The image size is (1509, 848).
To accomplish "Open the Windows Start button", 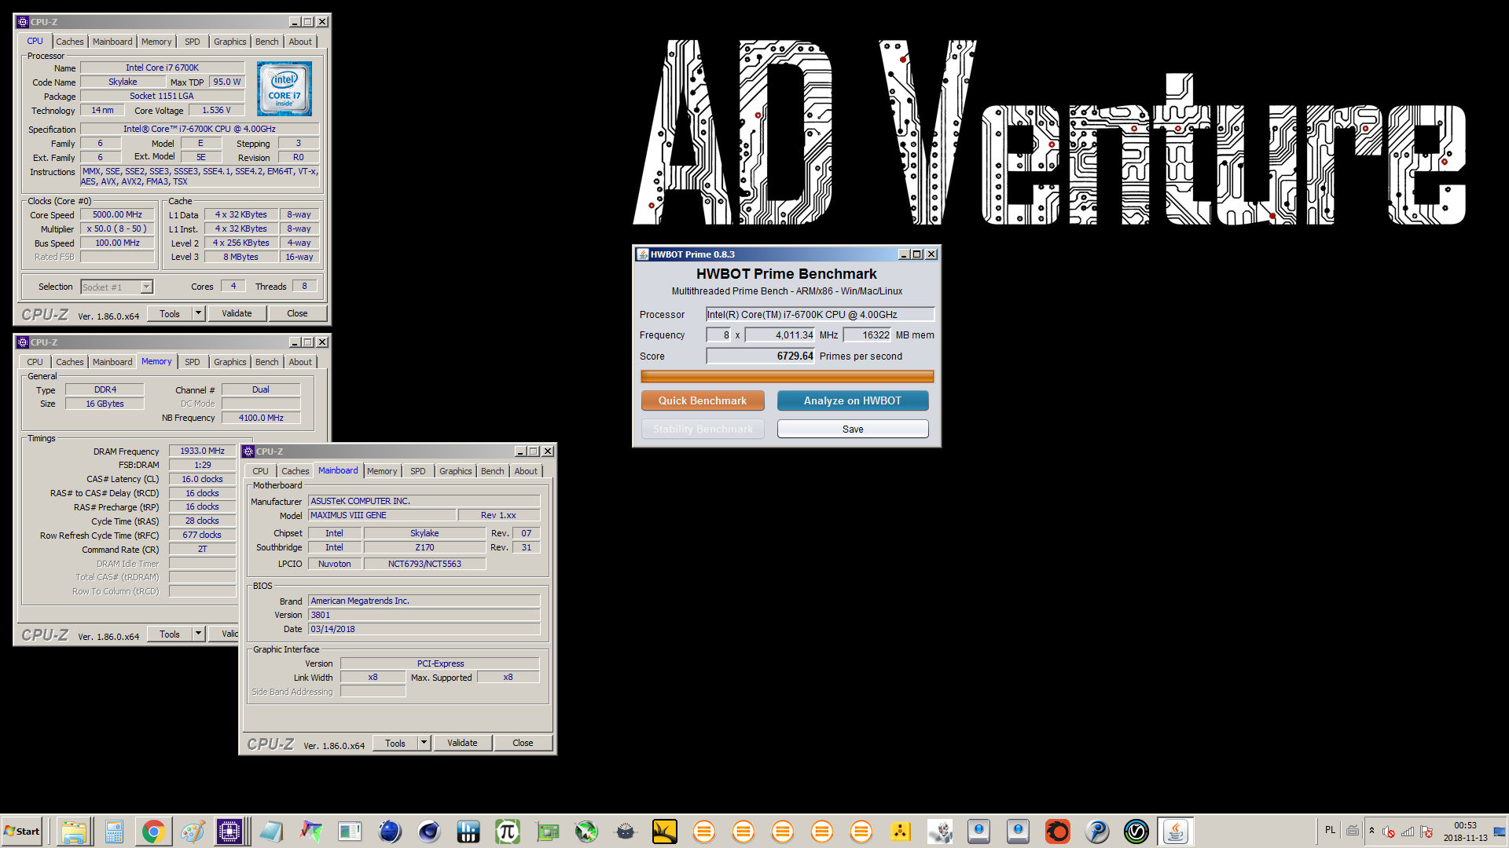I will tap(22, 832).
